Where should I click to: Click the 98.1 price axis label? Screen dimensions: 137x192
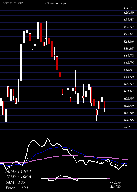(127, 127)
